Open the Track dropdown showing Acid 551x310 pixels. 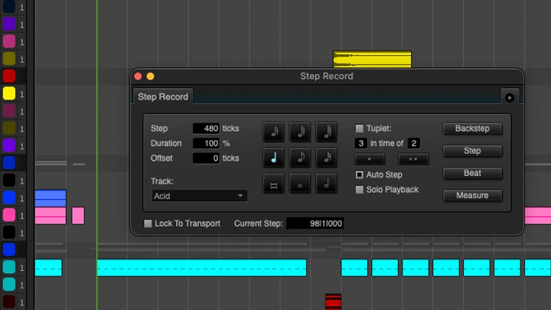point(200,196)
